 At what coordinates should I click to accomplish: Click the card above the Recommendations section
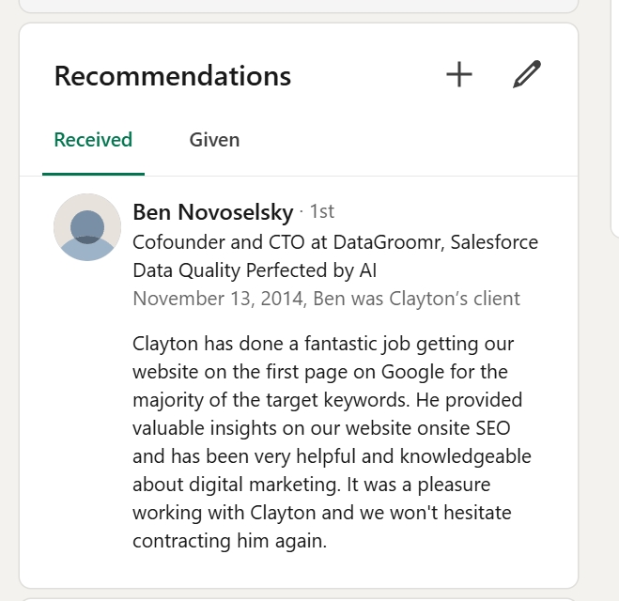(x=299, y=5)
